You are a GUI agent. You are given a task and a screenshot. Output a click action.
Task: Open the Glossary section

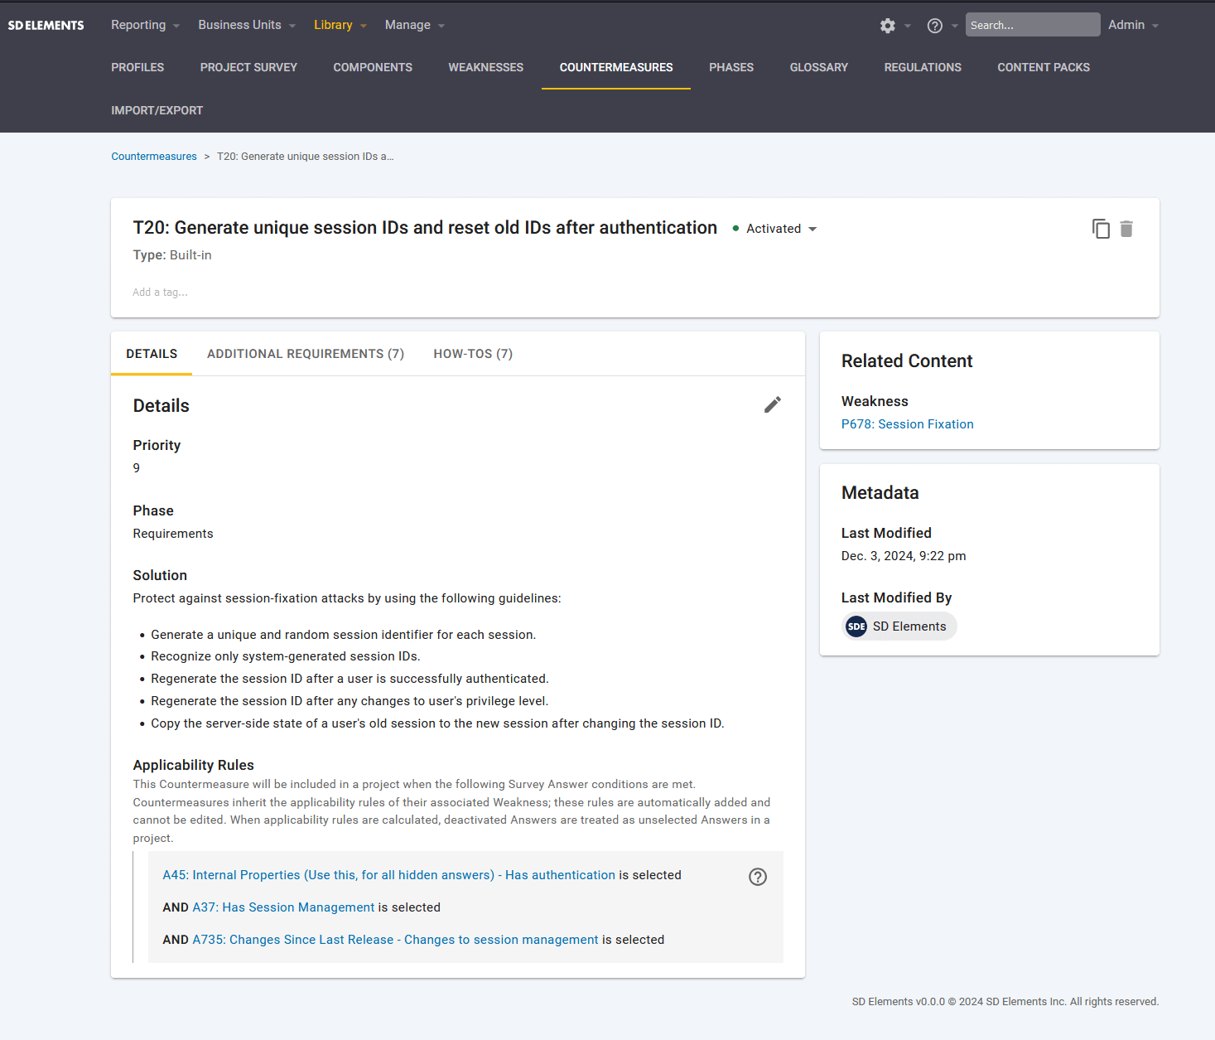point(819,67)
